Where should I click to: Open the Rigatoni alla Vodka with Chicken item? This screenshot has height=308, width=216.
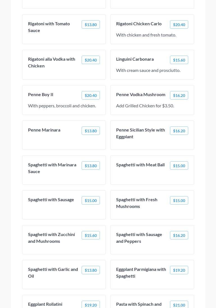[52, 62]
